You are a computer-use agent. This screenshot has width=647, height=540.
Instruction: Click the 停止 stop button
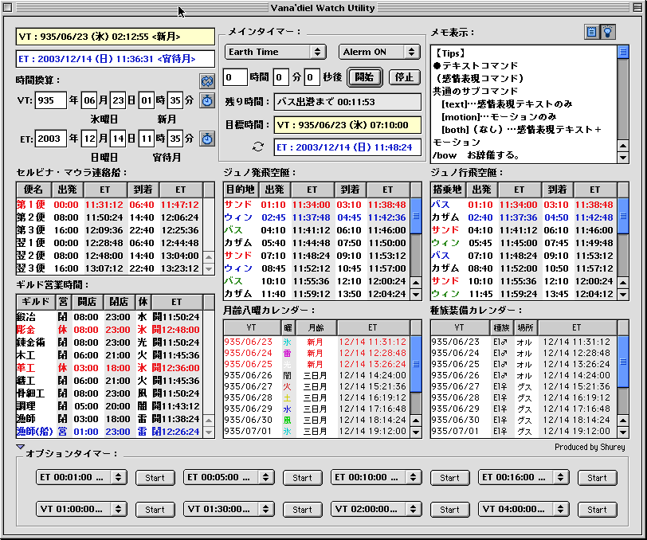point(405,77)
